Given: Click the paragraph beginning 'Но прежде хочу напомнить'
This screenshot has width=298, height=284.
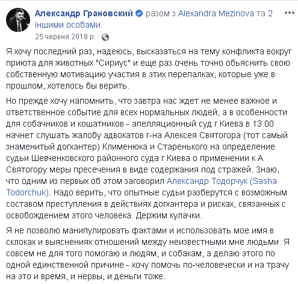Looking at the screenshot, I should pyautogui.click(x=147, y=158).
